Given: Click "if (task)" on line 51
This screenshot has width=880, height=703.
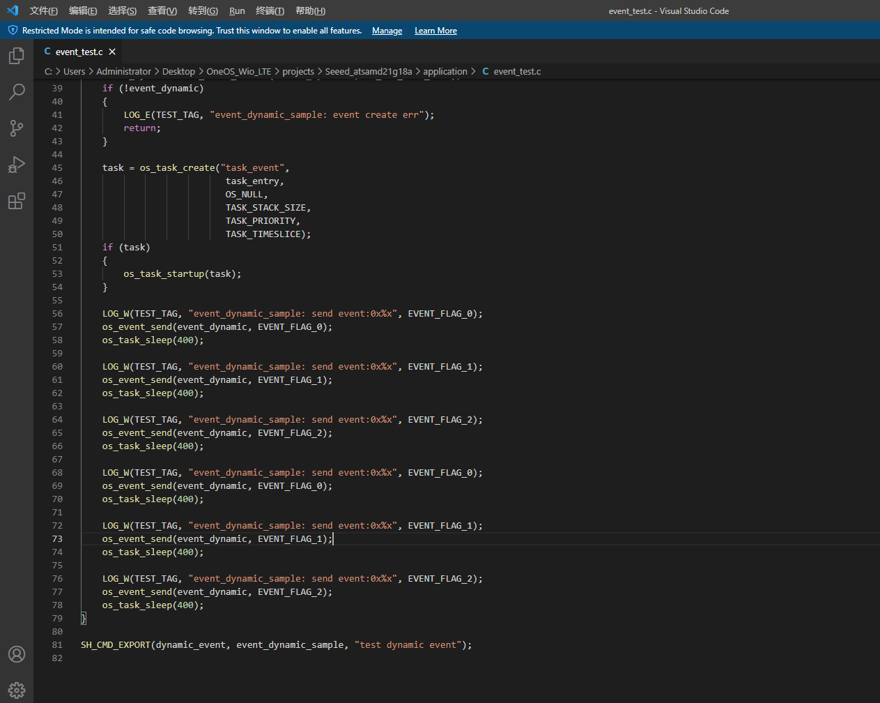Looking at the screenshot, I should tap(126, 248).
